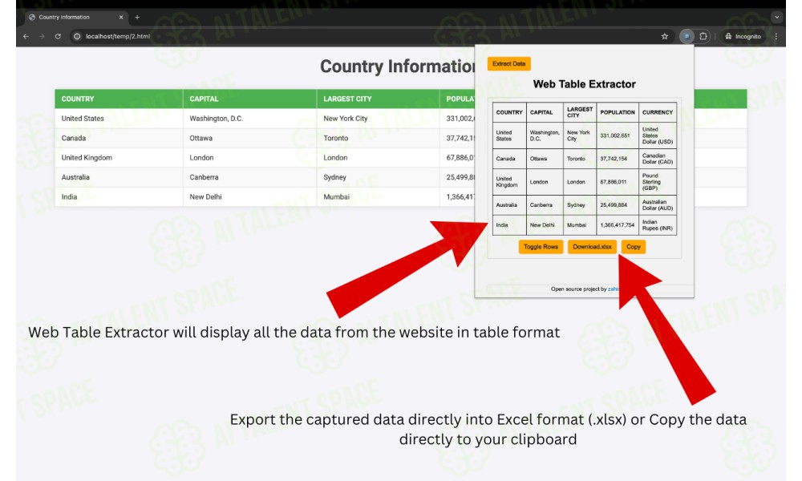The height and width of the screenshot is (481, 802).
Task: Click the Extract Data button
Action: coord(509,64)
